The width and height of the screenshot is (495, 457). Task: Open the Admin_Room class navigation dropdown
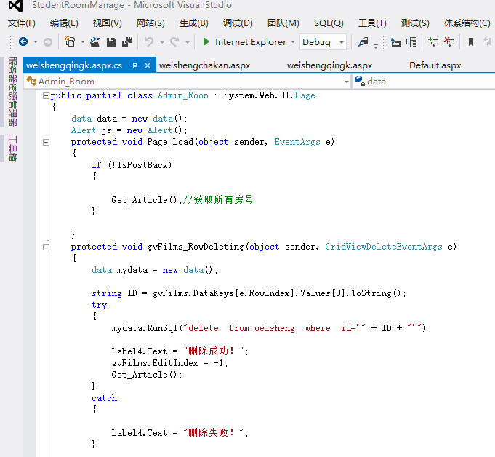(346, 82)
